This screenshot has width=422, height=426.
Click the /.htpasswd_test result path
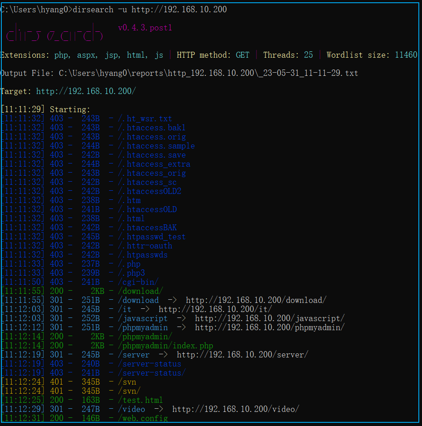pyautogui.click(x=152, y=237)
